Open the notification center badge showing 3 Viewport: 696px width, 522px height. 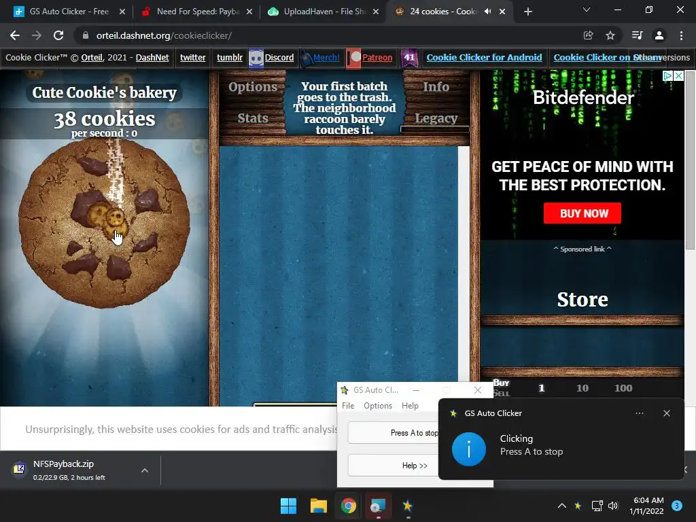pyautogui.click(x=677, y=506)
